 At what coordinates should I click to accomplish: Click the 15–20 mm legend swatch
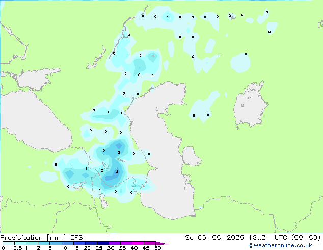pos(79,243)
